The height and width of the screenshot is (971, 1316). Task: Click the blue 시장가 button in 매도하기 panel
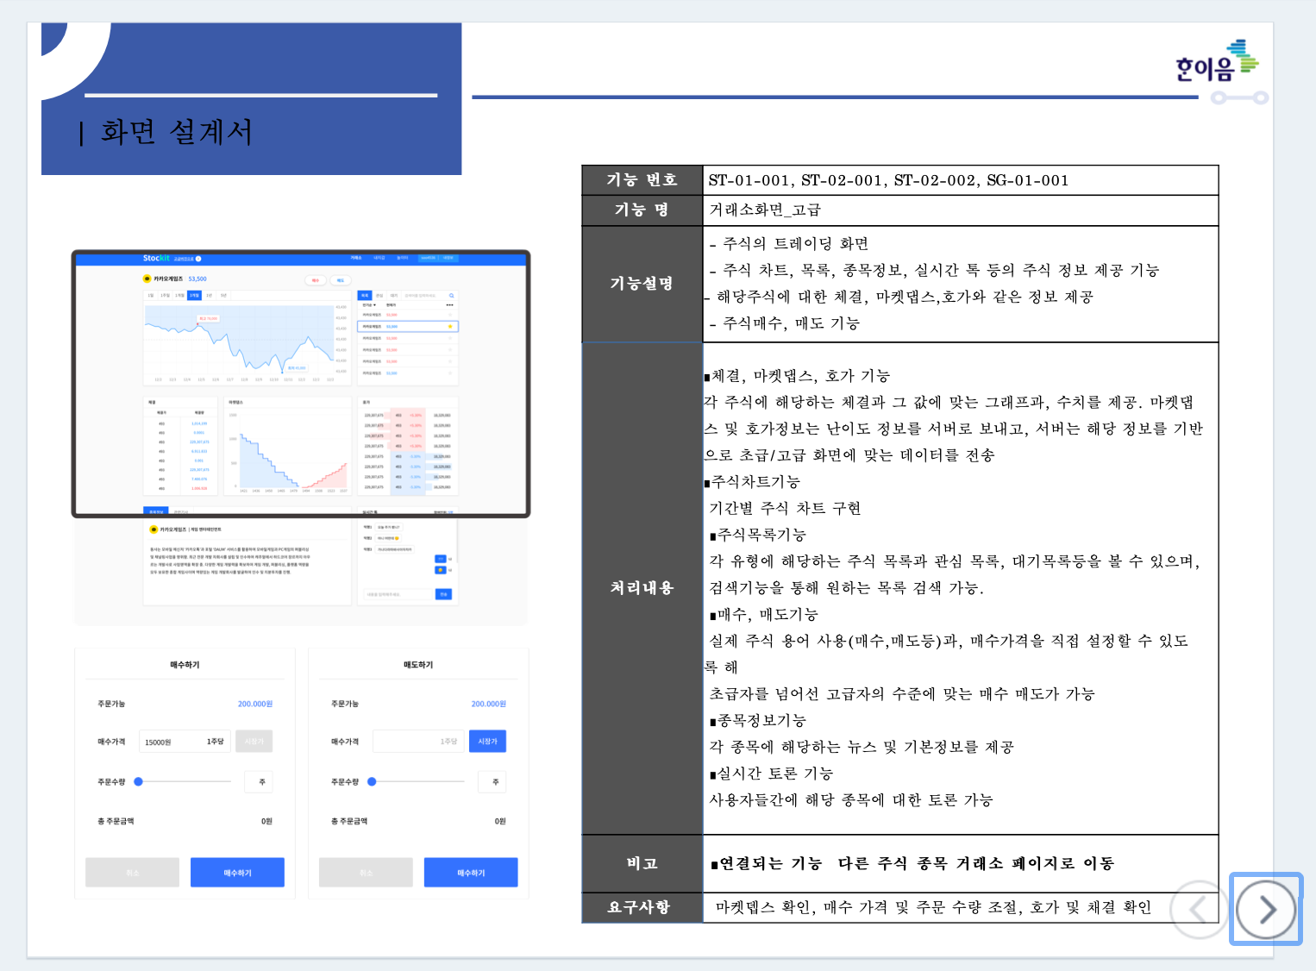tap(487, 742)
